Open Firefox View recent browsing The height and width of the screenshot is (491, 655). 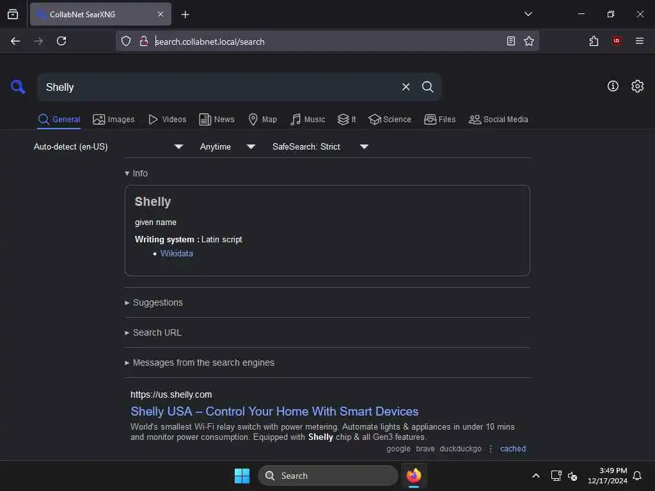click(x=13, y=14)
